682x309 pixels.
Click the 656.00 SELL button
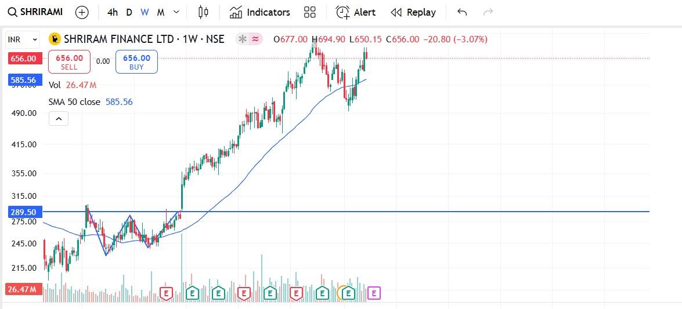coord(69,61)
